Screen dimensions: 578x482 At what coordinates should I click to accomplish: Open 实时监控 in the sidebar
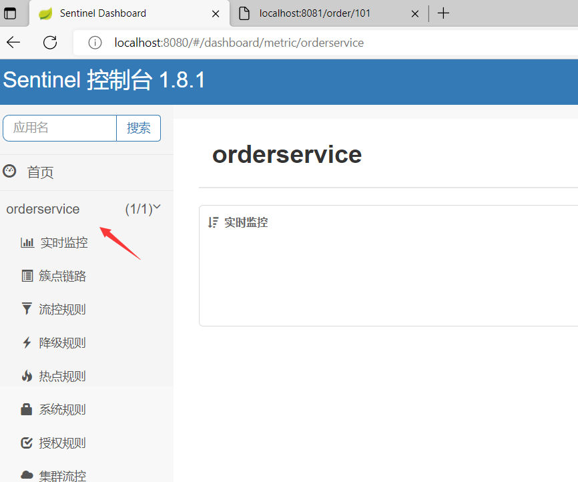point(64,242)
